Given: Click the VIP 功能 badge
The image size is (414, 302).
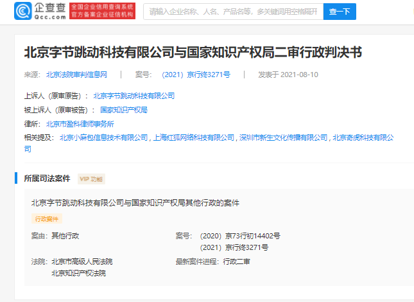Looking at the screenshot, I should coord(91,179).
